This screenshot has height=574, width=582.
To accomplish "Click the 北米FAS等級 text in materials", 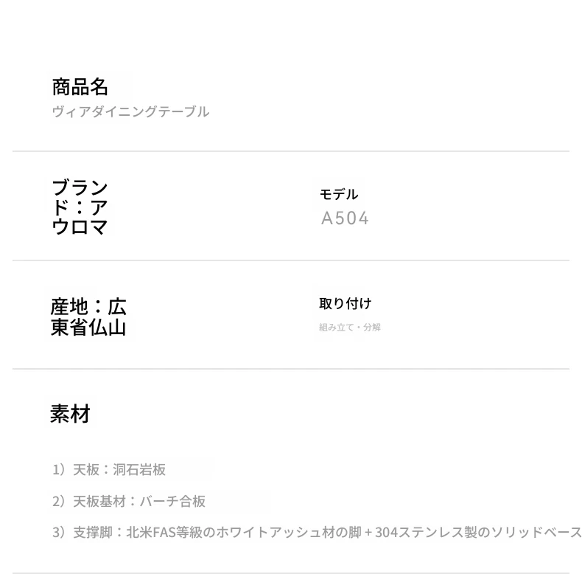I will click(164, 532).
